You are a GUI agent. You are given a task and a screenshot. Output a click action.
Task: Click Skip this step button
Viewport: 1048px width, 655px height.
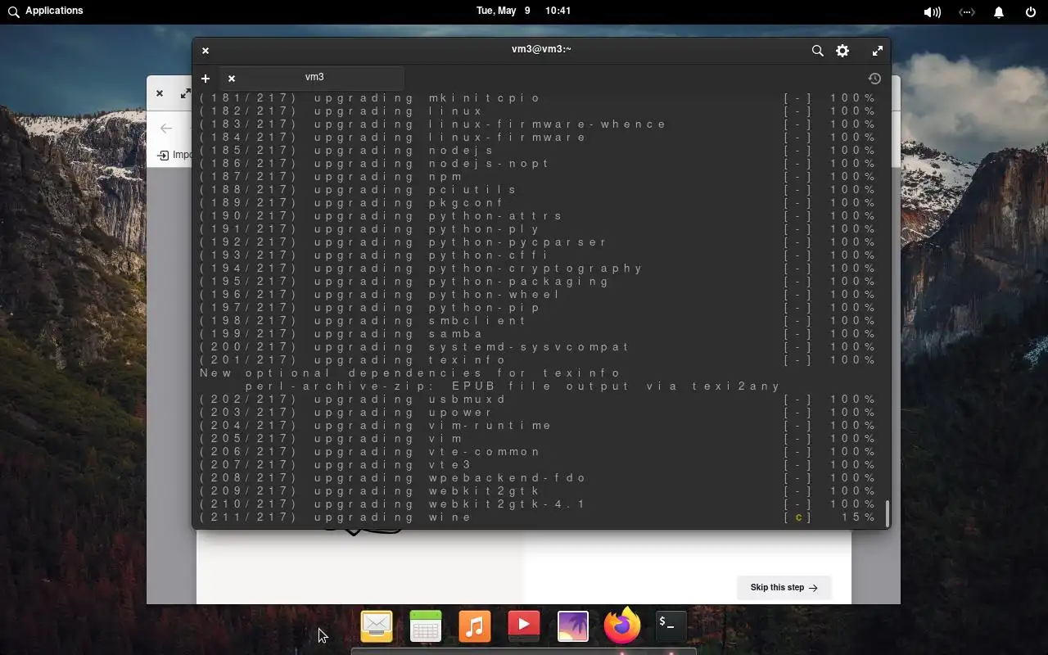click(x=784, y=587)
